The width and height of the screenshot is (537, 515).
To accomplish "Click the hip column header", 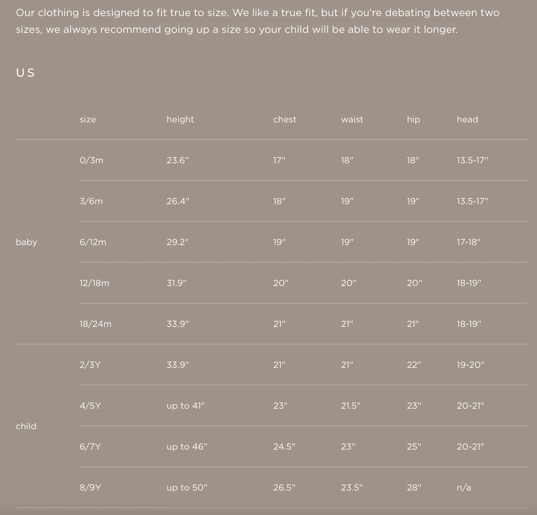I will click(414, 119).
